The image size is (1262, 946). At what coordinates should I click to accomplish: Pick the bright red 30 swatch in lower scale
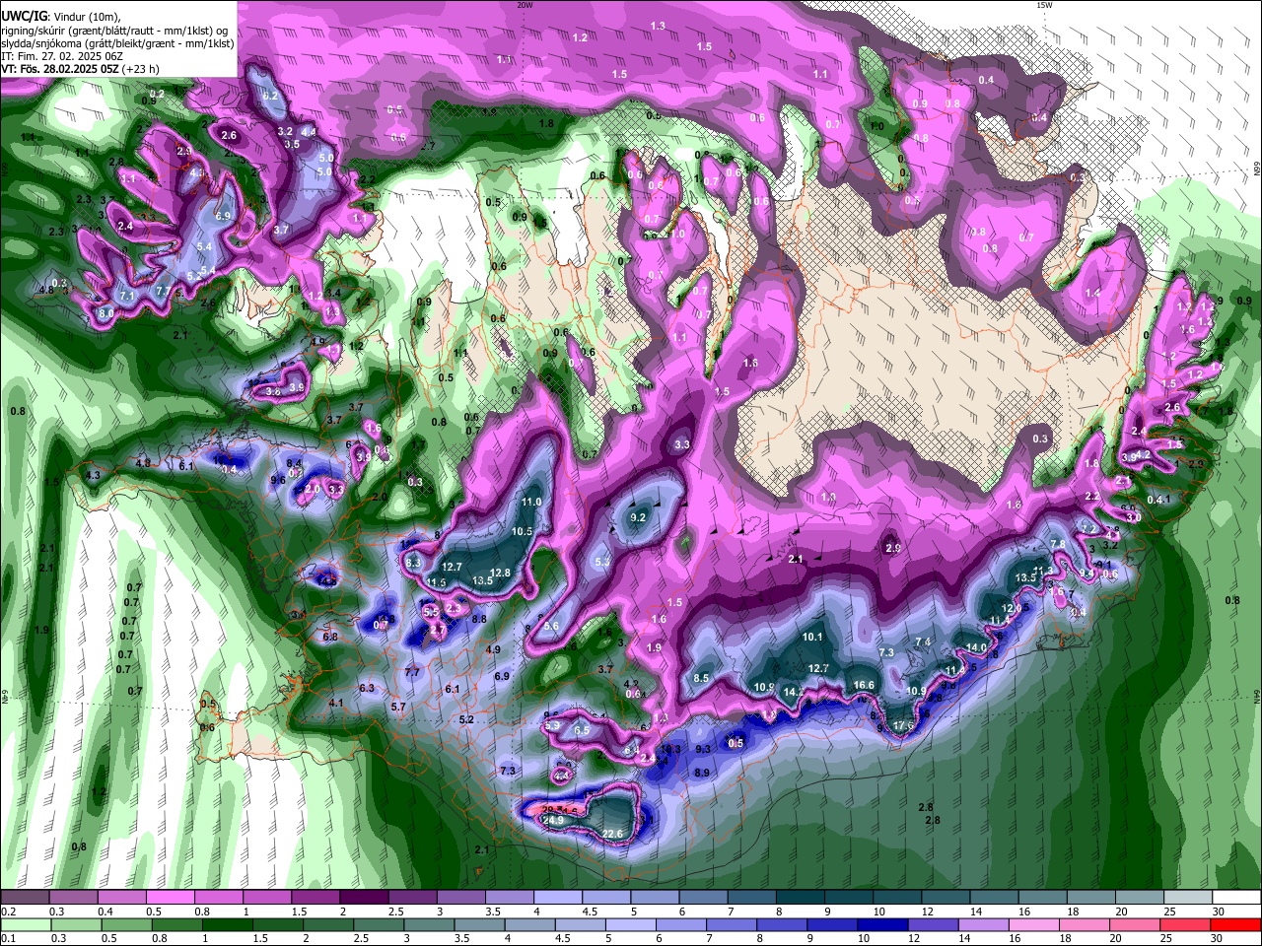1235,924
